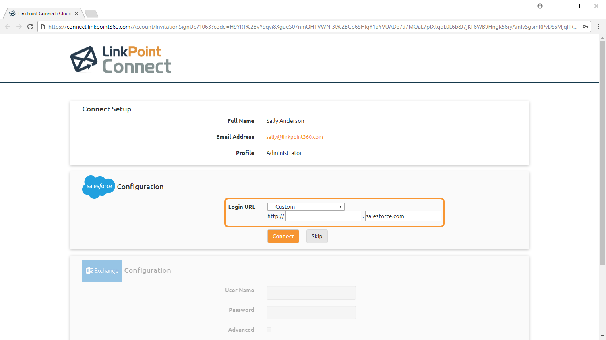Click the 'Full Name' label
The image size is (606, 340).
[241, 121]
